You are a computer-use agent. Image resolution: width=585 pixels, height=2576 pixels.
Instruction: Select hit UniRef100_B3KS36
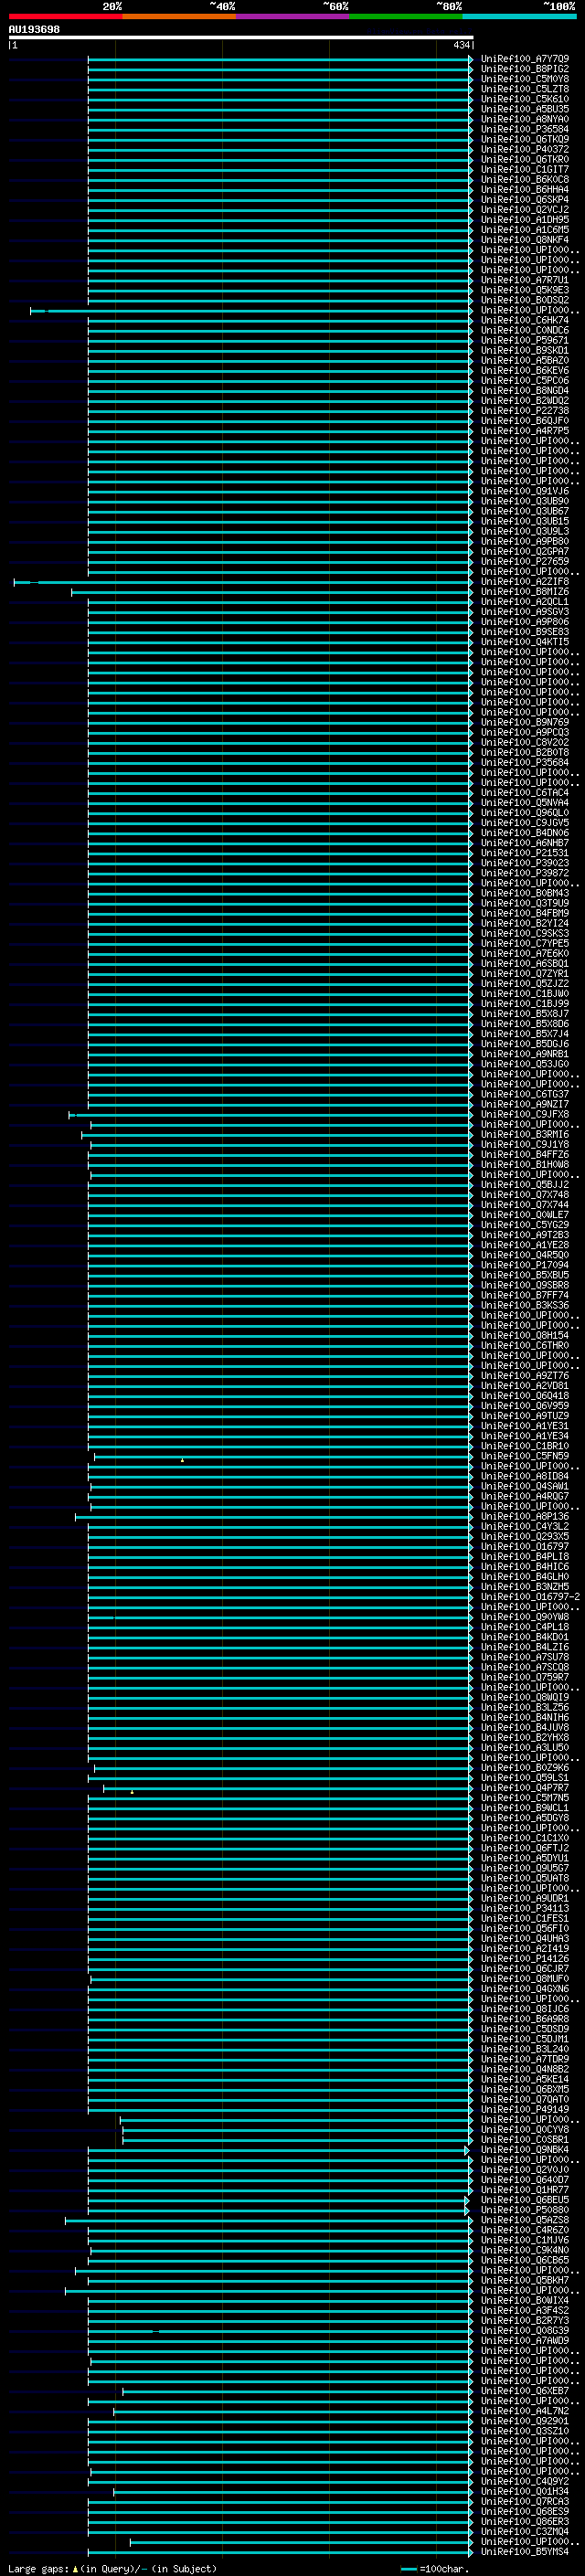[524, 1306]
